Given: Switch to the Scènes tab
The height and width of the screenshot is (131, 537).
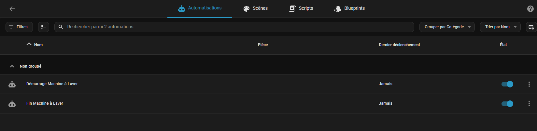Looking at the screenshot, I should click(x=256, y=8).
